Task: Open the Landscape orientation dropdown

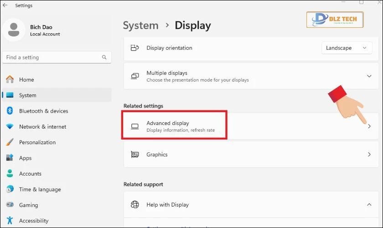Action: click(x=346, y=48)
